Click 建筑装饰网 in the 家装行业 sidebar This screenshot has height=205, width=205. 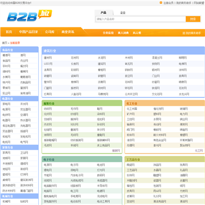click(27, 180)
